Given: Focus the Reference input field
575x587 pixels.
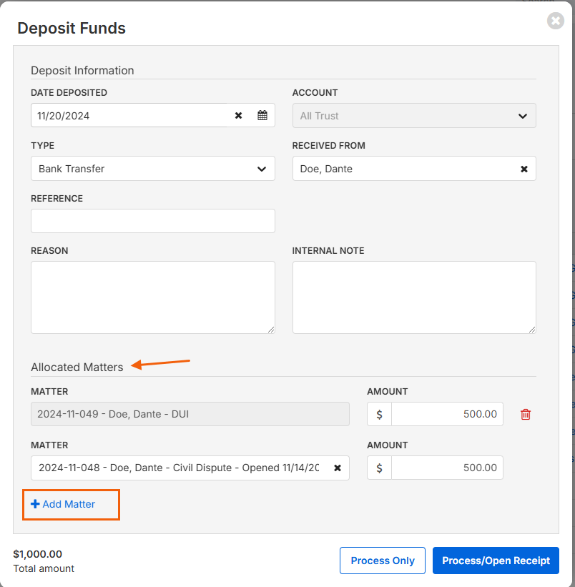Looking at the screenshot, I should [x=153, y=221].
